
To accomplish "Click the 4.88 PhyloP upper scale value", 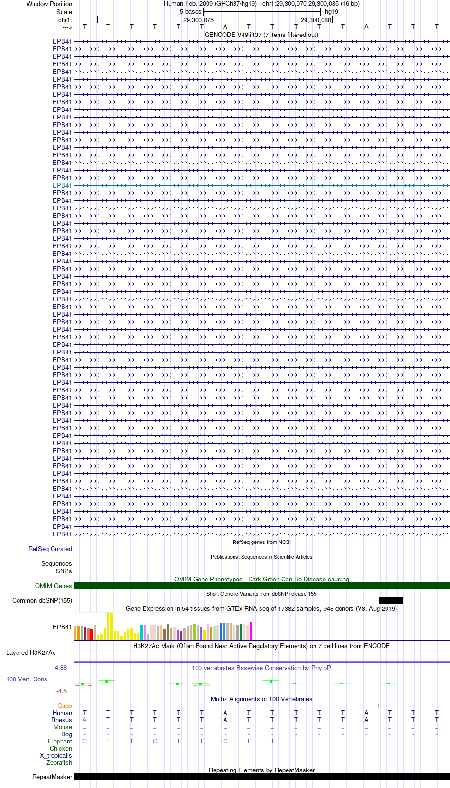I will [x=61, y=667].
